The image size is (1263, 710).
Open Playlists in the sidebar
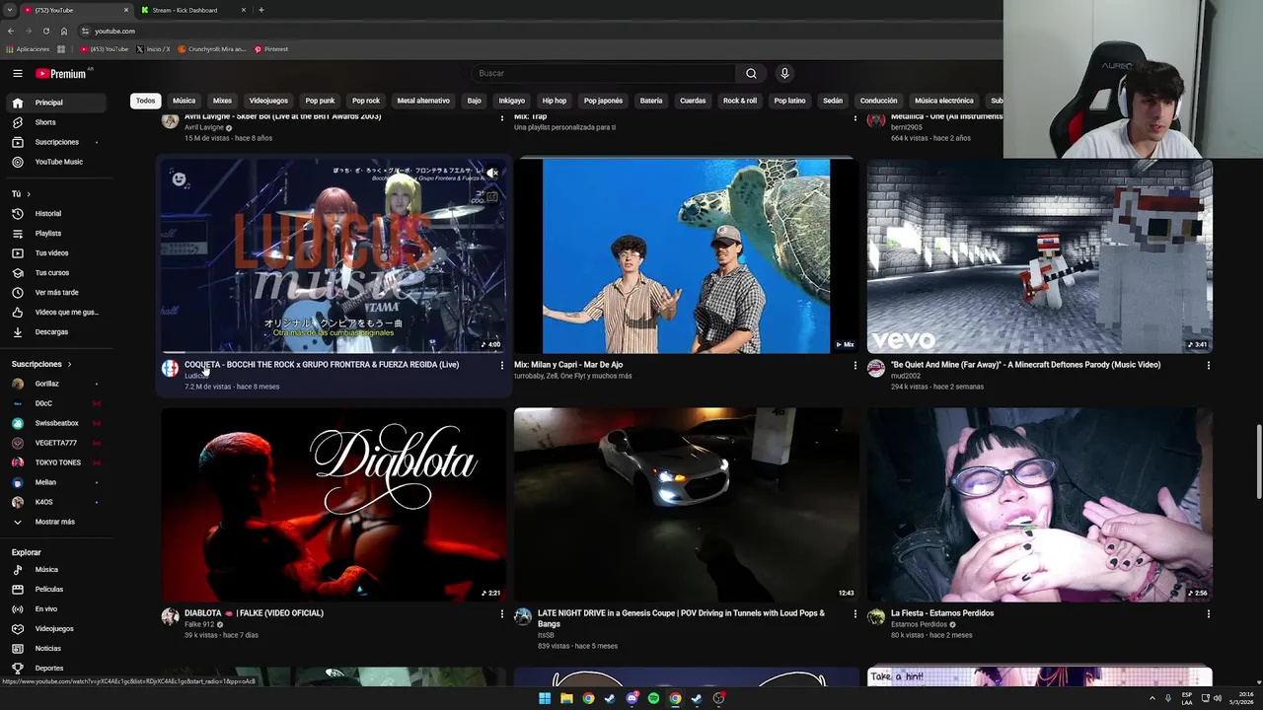(56, 233)
